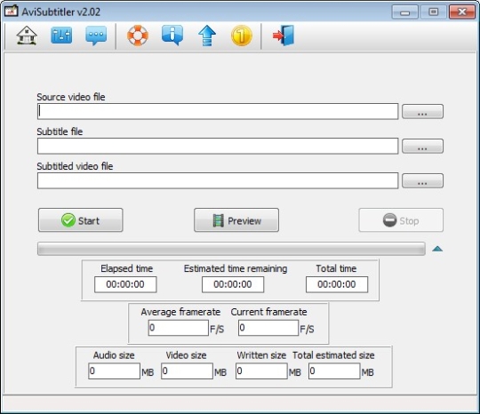
Task: Click the Current framerate field
Action: click(268, 328)
